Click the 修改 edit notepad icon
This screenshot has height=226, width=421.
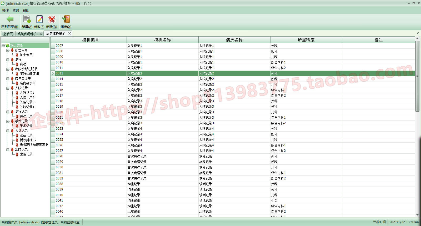point(39,19)
